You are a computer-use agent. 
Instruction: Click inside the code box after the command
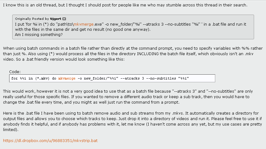pyautogui.click(x=202, y=78)
